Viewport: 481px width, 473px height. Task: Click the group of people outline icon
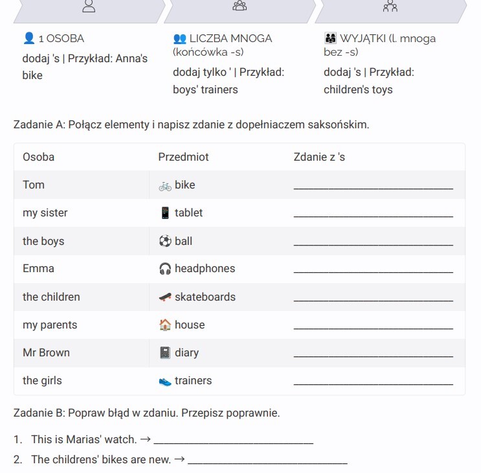click(x=240, y=5)
